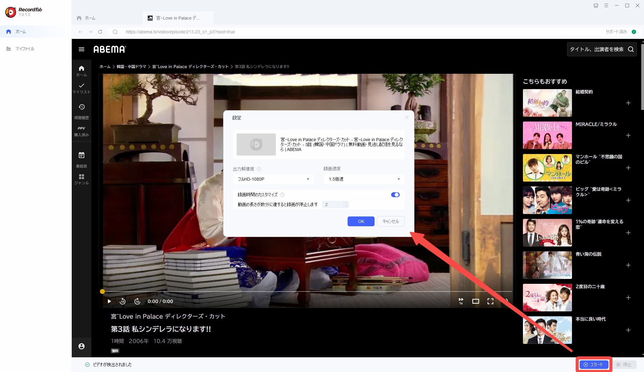This screenshot has width=644, height=372.
Task: Confirm settings with OK
Action: tap(361, 221)
